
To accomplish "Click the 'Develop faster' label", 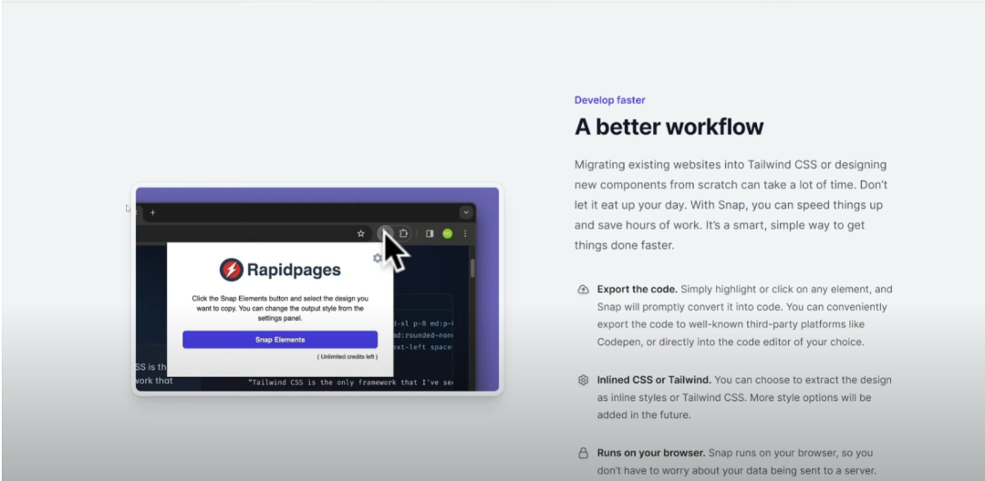I will click(x=609, y=100).
